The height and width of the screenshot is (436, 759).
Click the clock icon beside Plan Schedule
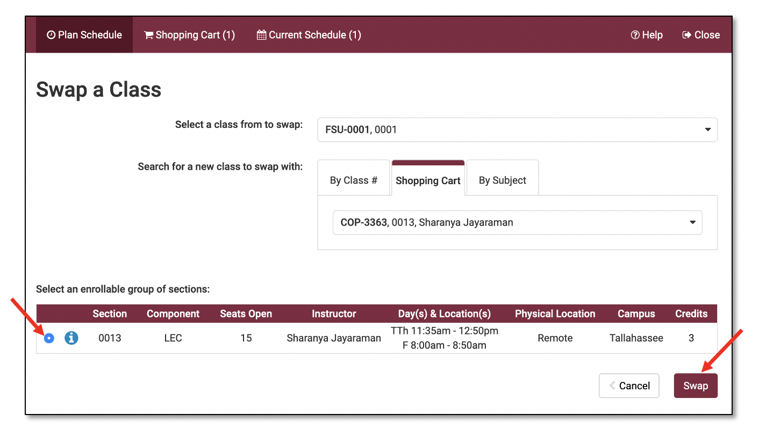point(51,35)
